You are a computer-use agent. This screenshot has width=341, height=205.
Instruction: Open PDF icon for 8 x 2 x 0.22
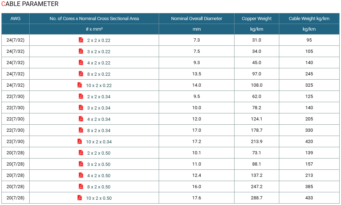[x=81, y=74]
